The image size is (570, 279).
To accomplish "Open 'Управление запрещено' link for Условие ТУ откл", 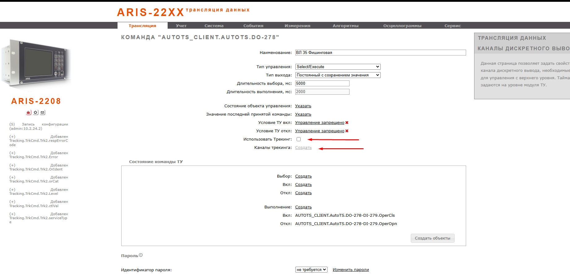I will [319, 131].
